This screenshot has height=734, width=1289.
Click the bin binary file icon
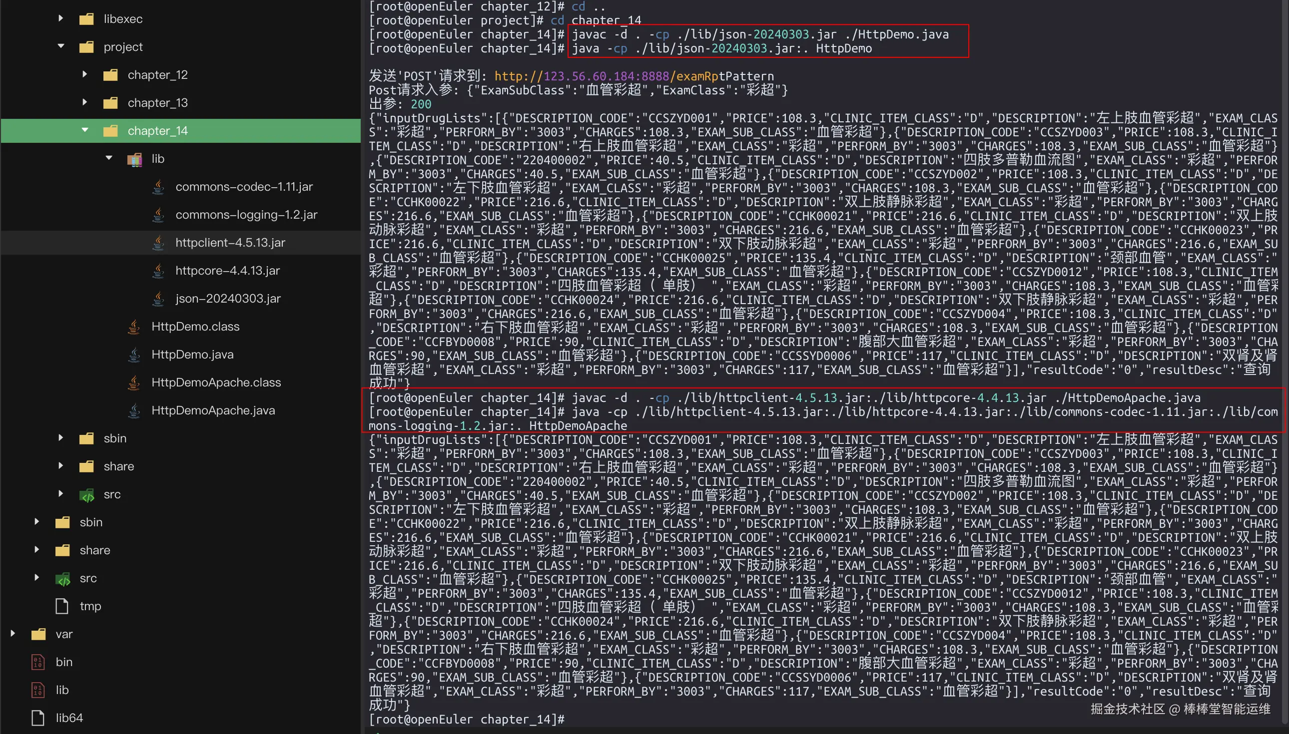click(38, 663)
